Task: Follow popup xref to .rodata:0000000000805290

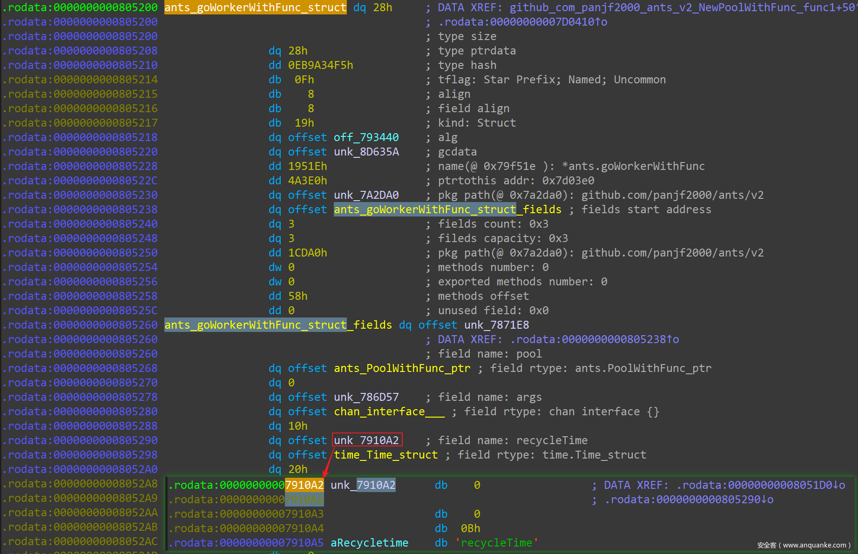Action: click(688, 500)
